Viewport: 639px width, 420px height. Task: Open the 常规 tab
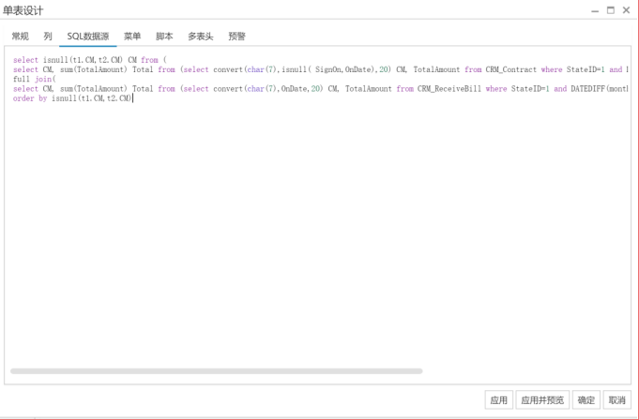20,37
